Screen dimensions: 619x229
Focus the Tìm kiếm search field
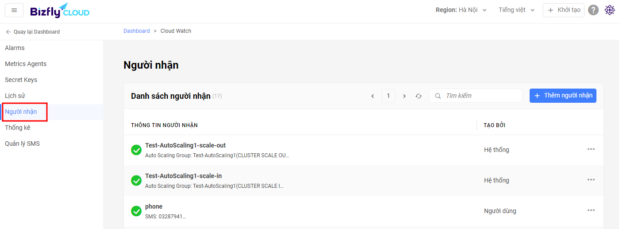coord(476,96)
